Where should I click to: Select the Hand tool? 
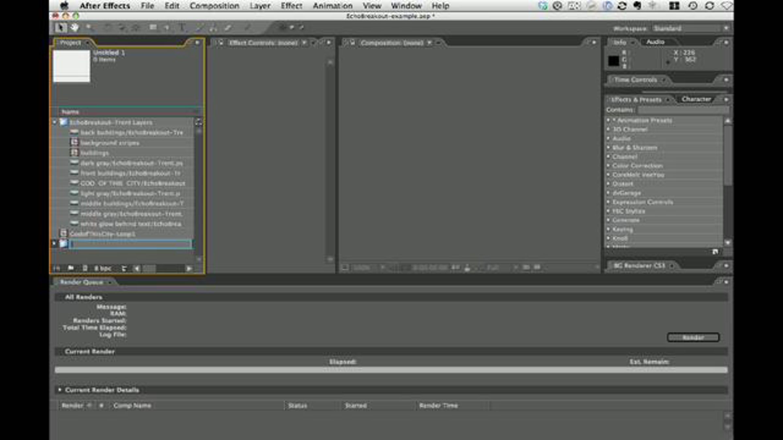coord(74,28)
